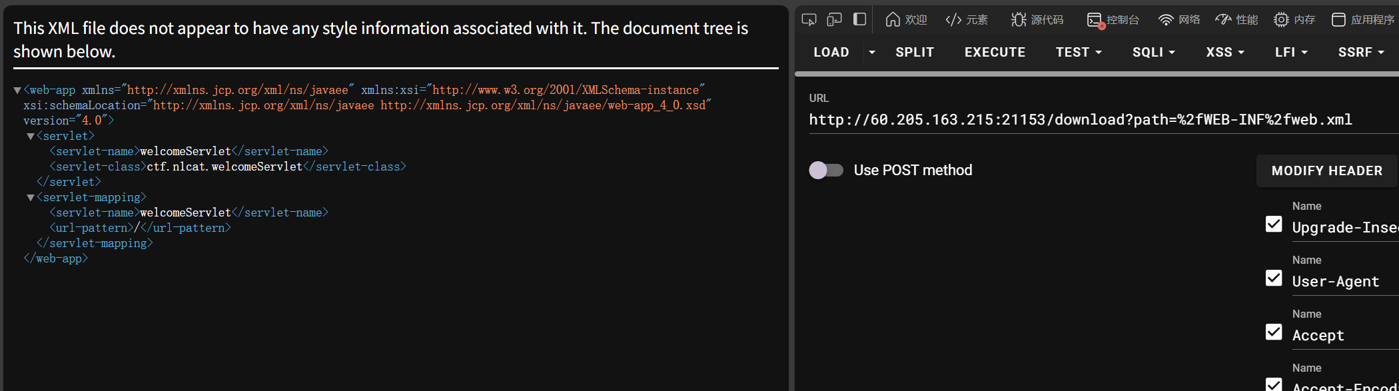Open the 网络 network wifi icon
This screenshot has height=391, width=1399.
tap(1165, 19)
